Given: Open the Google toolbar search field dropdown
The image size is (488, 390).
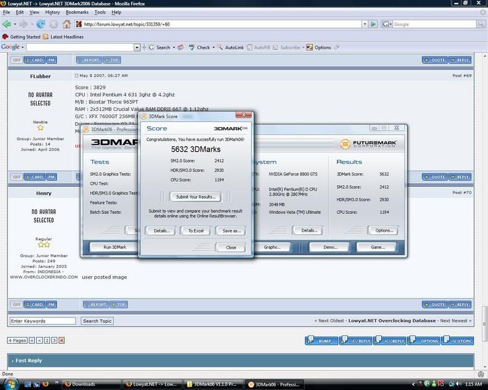Looking at the screenshot, I should pyautogui.click(x=137, y=48).
